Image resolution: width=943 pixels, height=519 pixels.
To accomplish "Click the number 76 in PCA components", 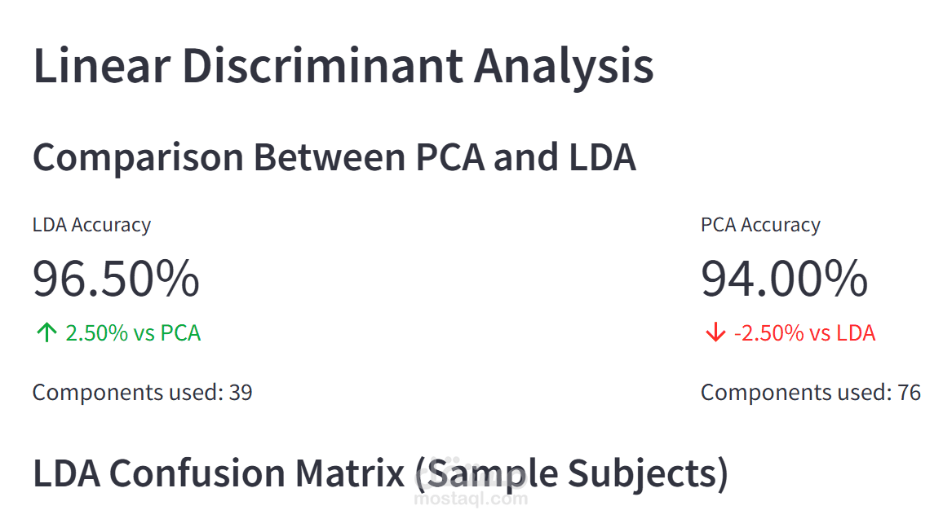I will (x=909, y=393).
